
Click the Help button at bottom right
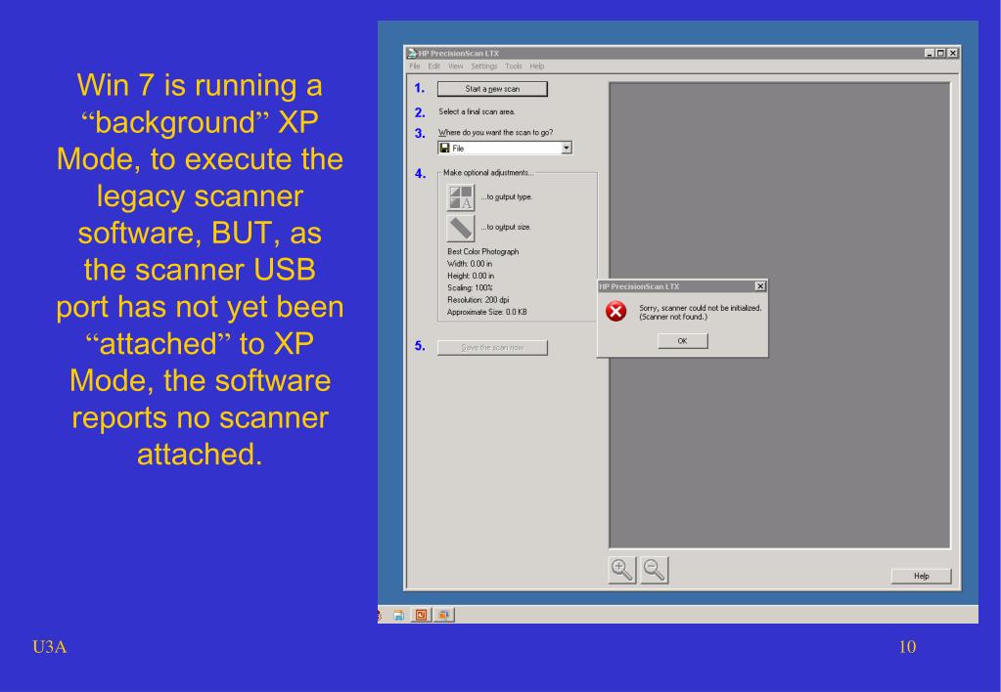pos(921,576)
